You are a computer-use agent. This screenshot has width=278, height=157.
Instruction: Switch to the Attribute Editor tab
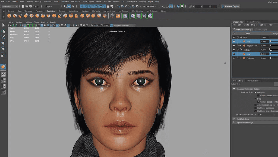click(x=254, y=81)
